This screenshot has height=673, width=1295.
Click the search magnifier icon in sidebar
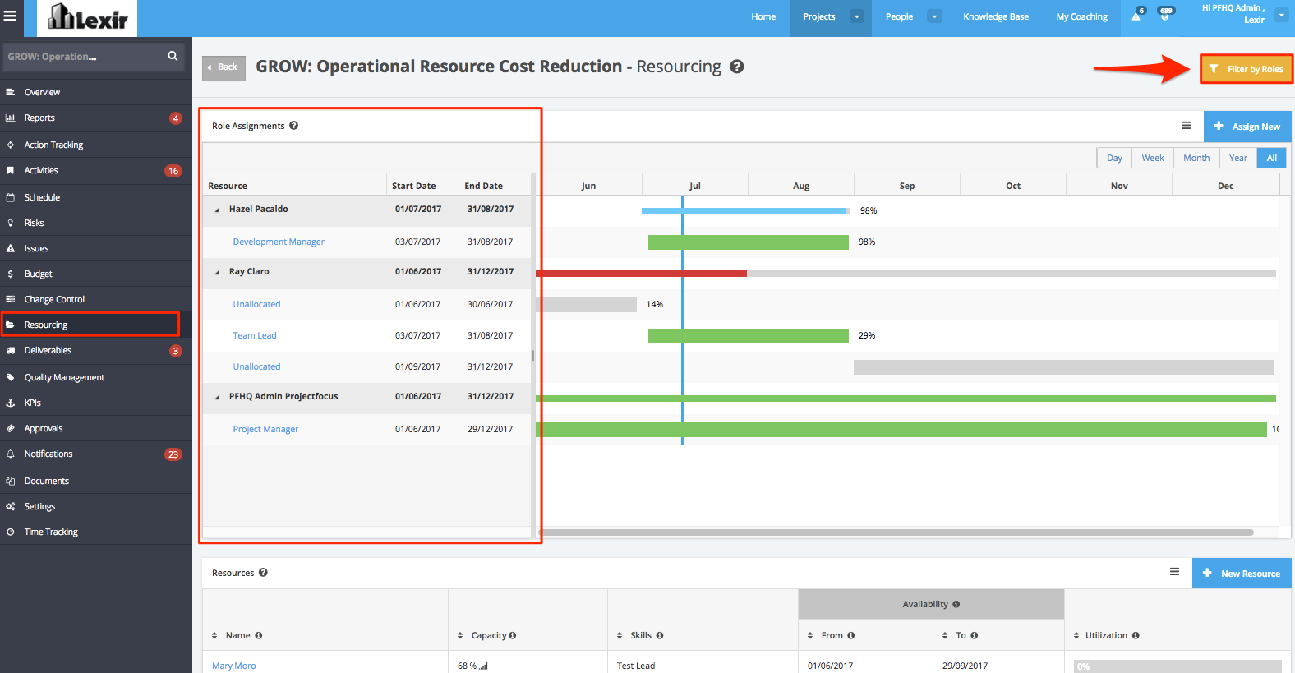click(x=173, y=56)
